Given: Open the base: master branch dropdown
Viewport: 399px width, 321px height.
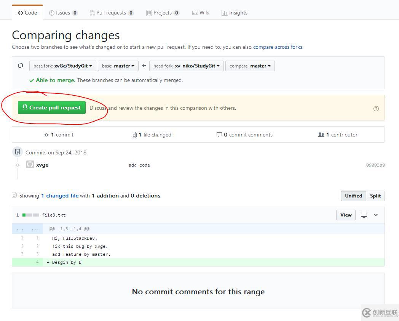Looking at the screenshot, I should (118, 66).
